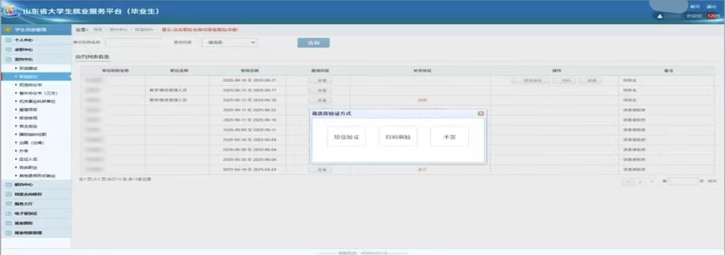Screen dimensions: 726x255
Task: Expand the 档案去向核对 menu section
Action: pyautogui.click(x=36, y=195)
